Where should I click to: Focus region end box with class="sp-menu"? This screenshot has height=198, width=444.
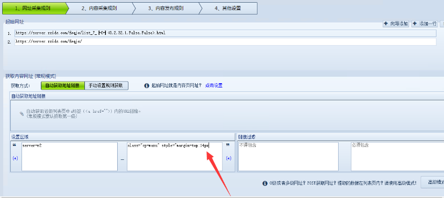click(174, 157)
